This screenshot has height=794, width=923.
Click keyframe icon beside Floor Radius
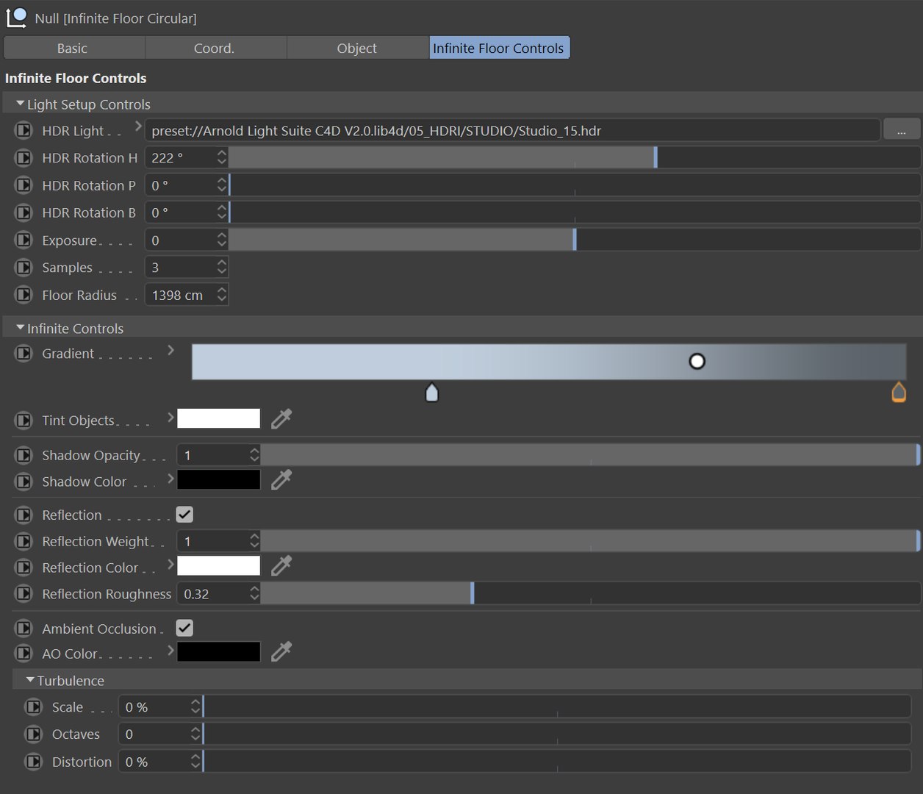[24, 295]
